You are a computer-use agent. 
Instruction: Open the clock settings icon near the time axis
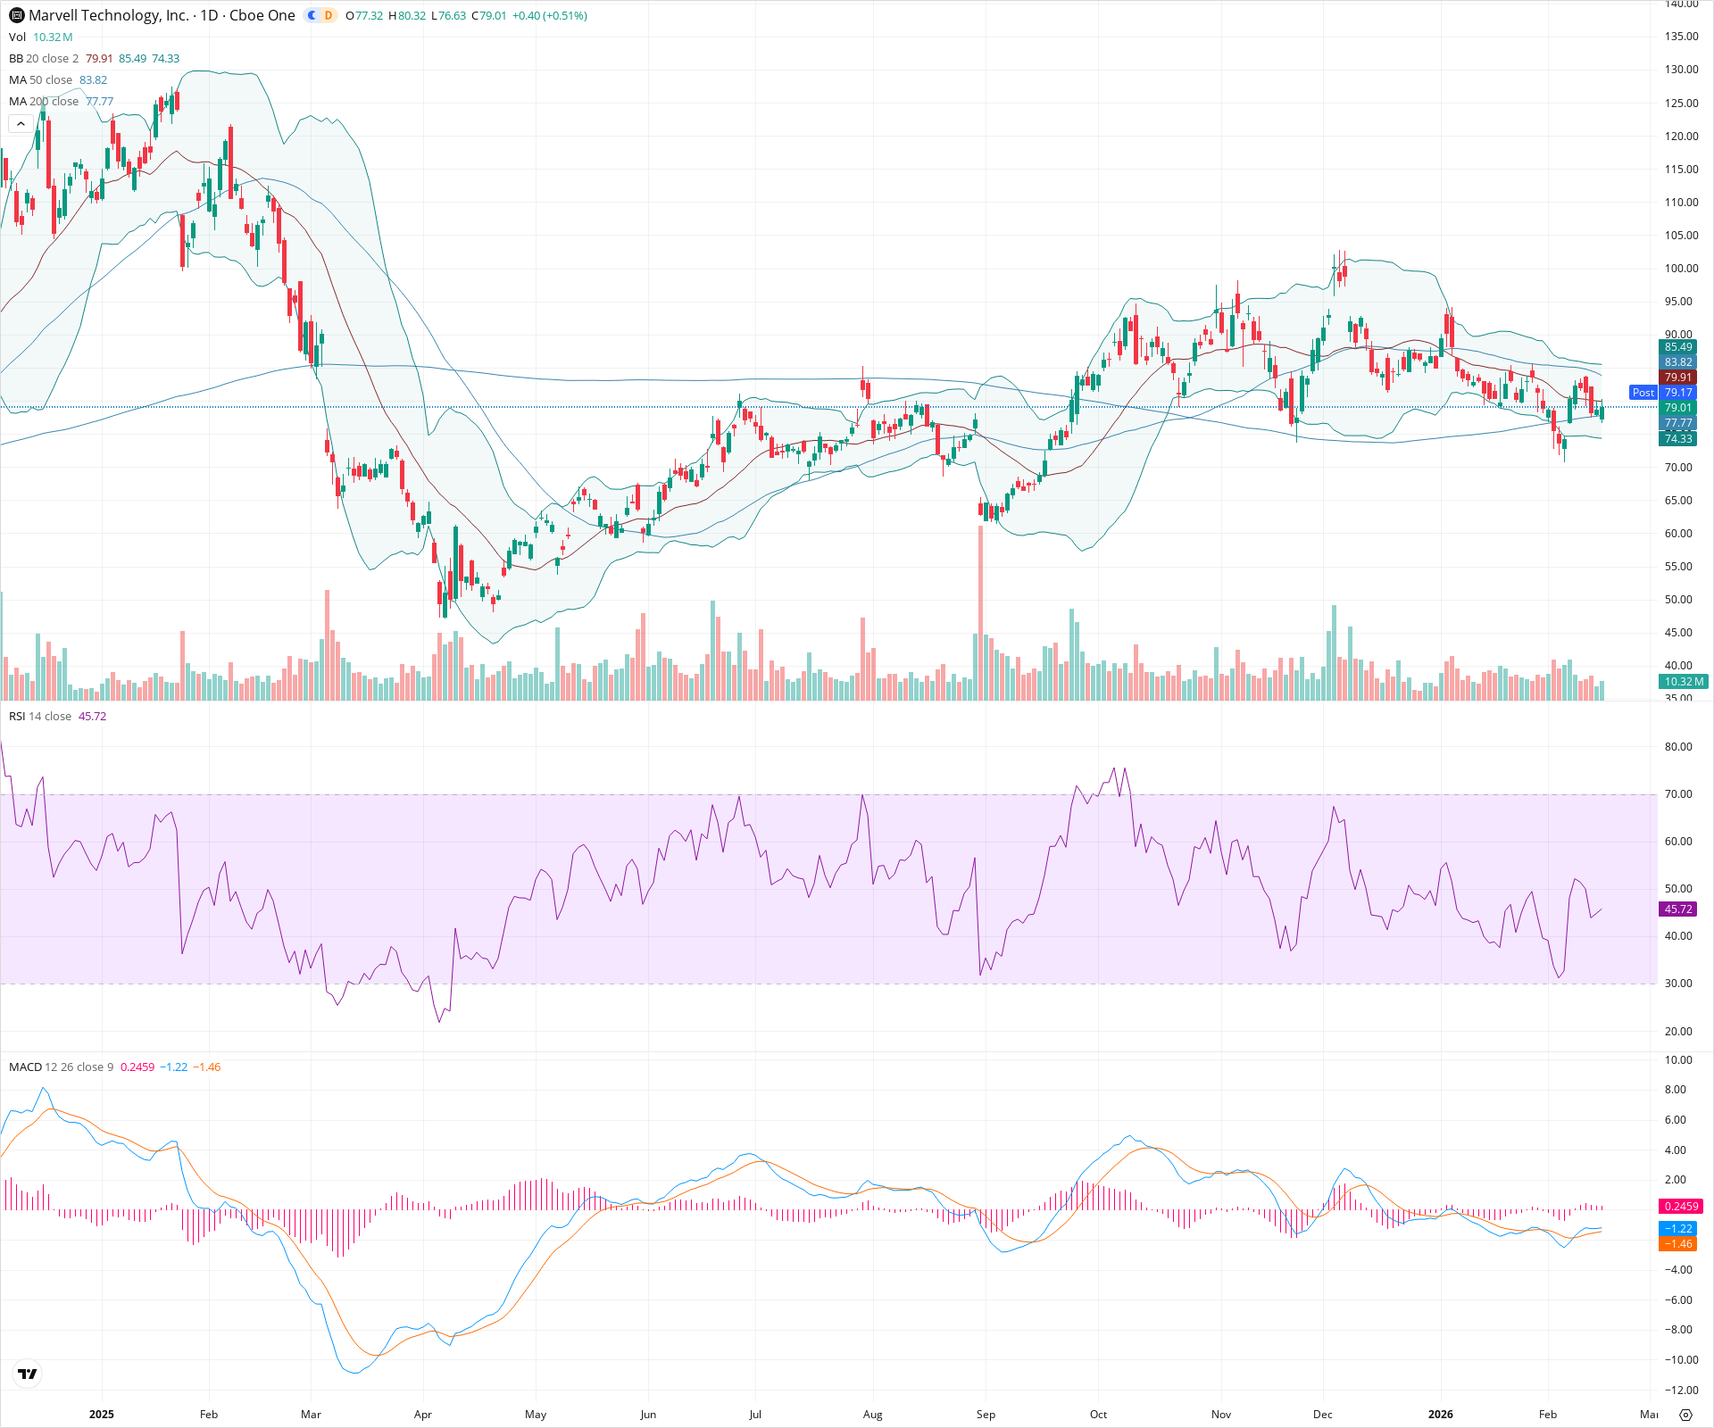[x=1685, y=1415]
